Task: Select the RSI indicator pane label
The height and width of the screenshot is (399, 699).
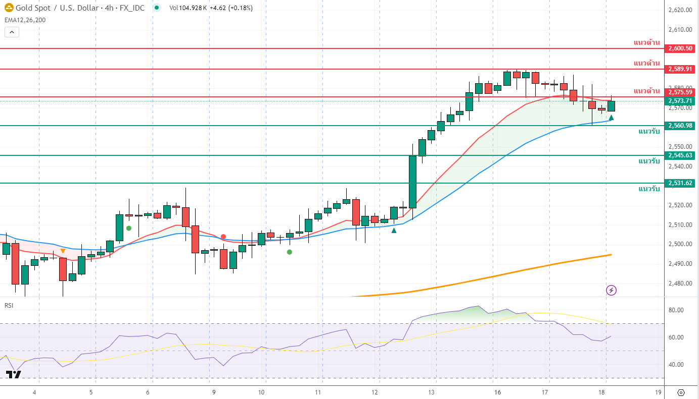Action: point(9,305)
